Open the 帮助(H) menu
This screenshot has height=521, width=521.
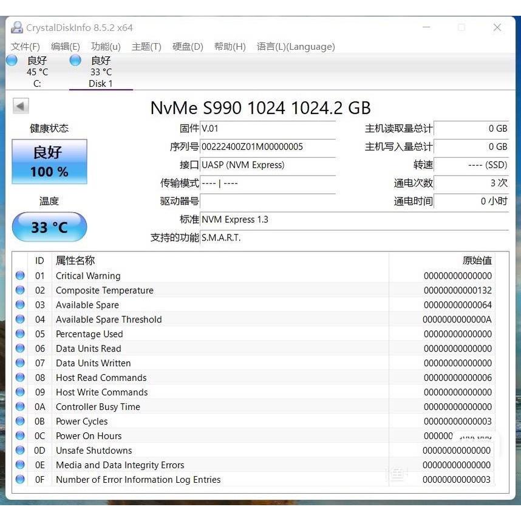coord(230,47)
